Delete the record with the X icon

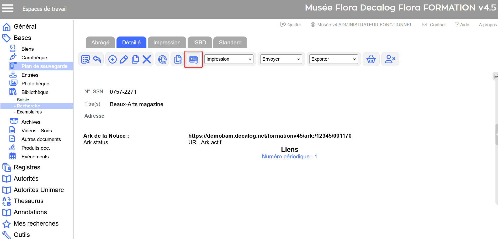click(147, 59)
